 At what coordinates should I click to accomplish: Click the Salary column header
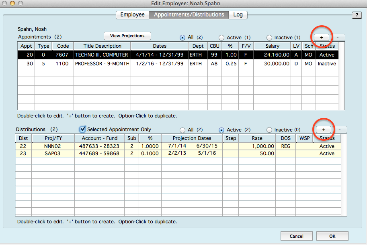pyautogui.click(x=272, y=46)
